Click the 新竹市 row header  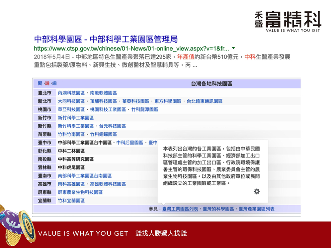[44, 118]
